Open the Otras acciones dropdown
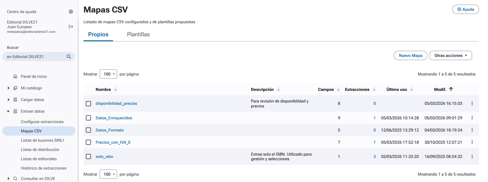Viewport: 488px width, 182px height. point(451,55)
